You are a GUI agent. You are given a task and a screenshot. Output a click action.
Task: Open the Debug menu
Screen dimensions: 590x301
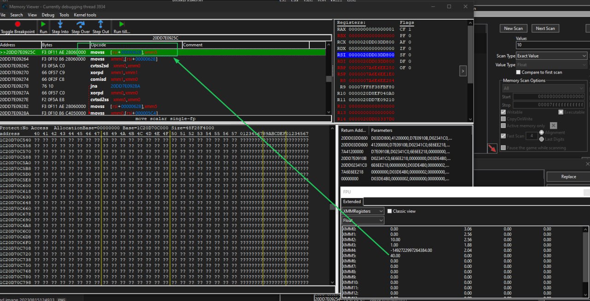[48, 15]
